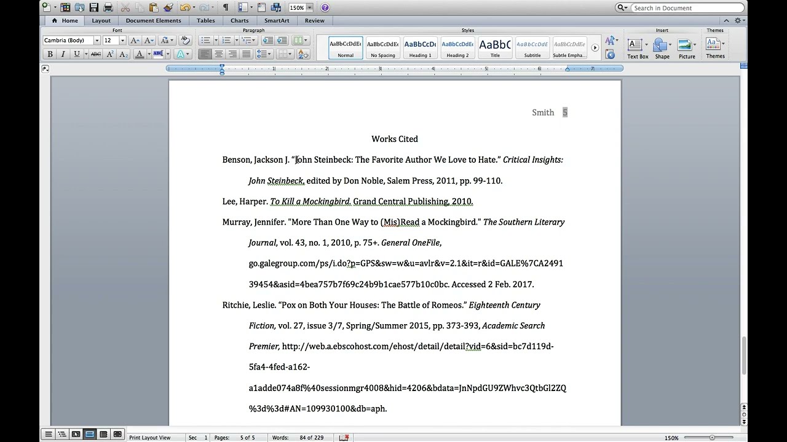This screenshot has height=442, width=787.
Task: Open the Tables tab
Action: click(x=206, y=20)
